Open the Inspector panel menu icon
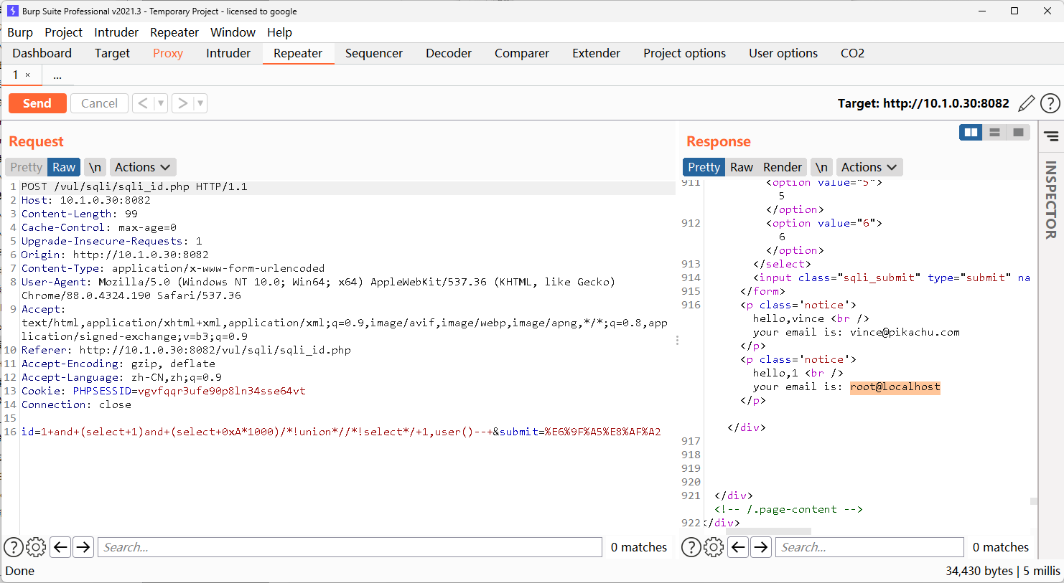Image resolution: width=1064 pixels, height=583 pixels. coord(1051,136)
